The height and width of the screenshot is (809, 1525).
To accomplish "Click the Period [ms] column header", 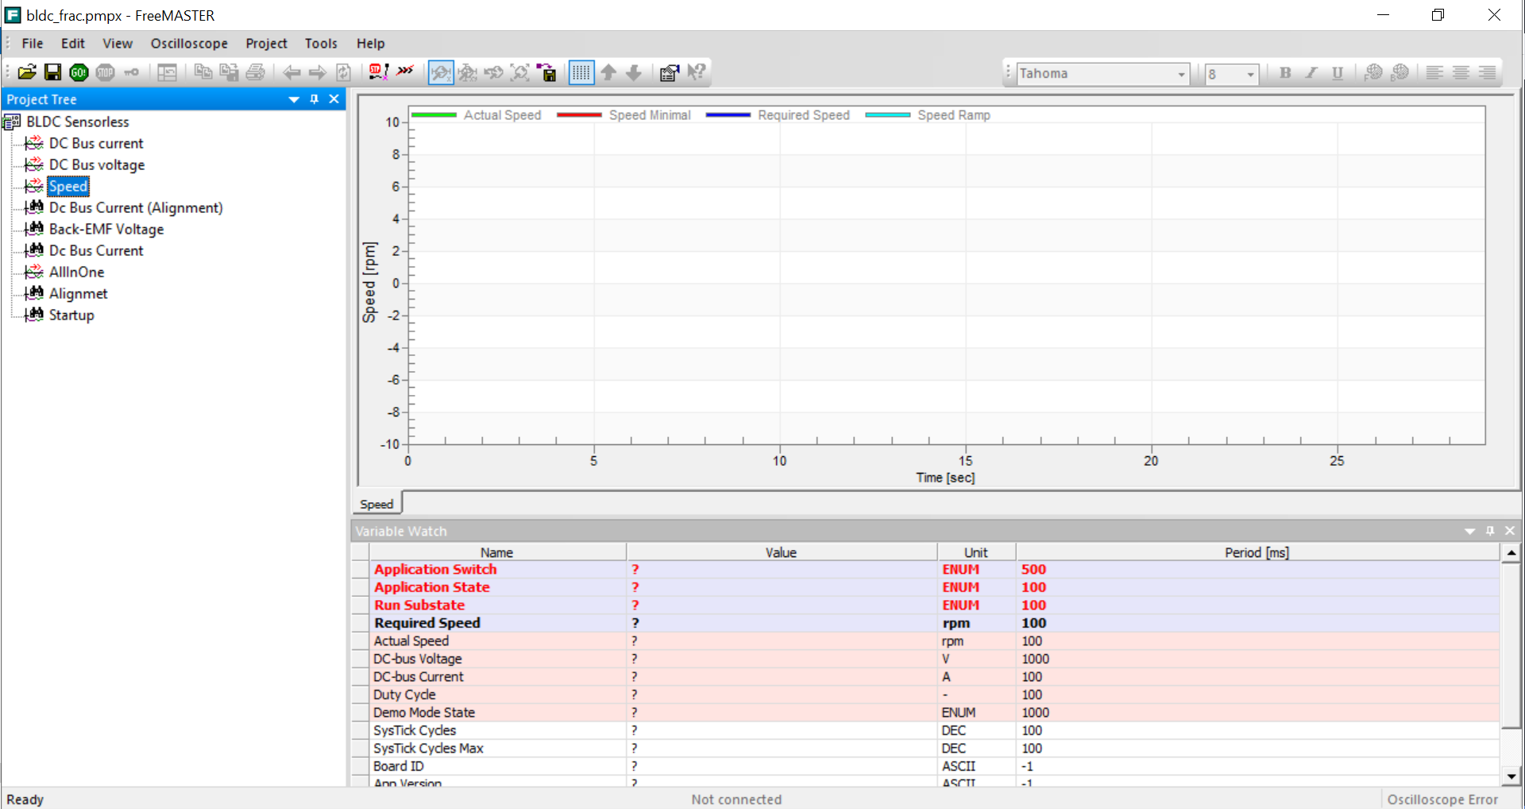I will click(x=1257, y=552).
